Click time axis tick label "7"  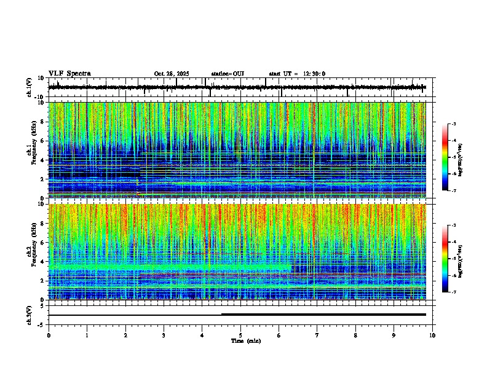(317, 335)
